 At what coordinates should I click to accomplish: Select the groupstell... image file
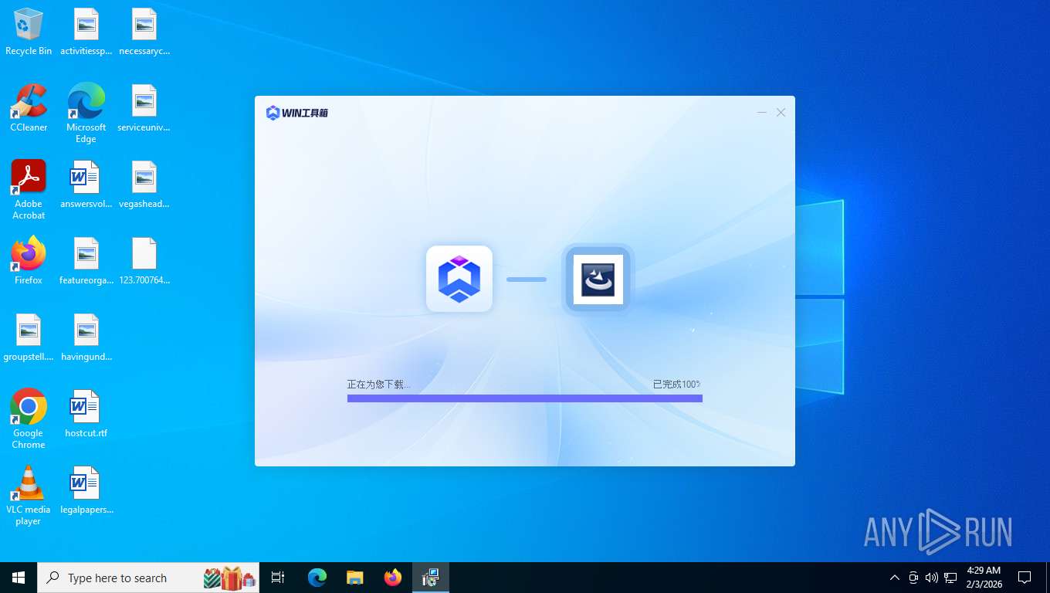tap(29, 337)
